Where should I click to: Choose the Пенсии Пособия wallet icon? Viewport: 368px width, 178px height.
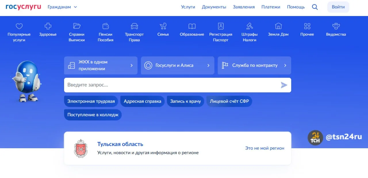tap(106, 26)
